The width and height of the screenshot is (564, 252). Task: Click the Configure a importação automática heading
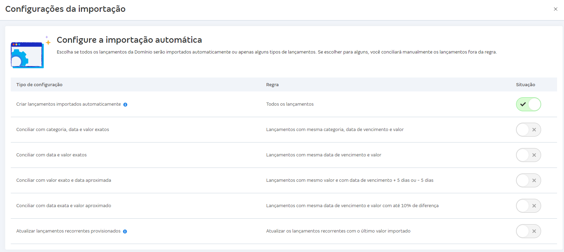[x=129, y=40]
